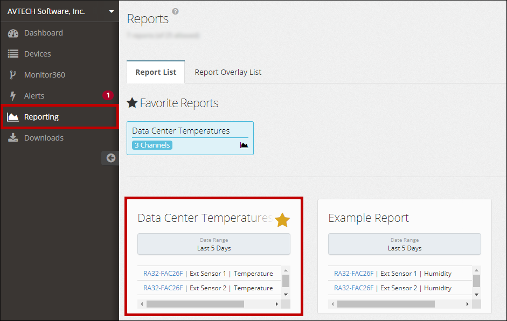Toggle gold favorite star on Data Center Temperatures
This screenshot has height=321, width=507.
click(282, 220)
